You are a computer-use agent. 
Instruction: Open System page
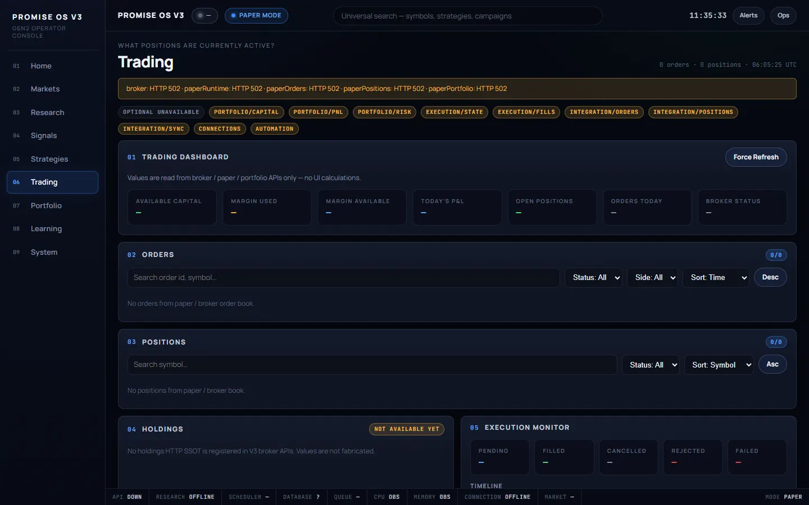pyautogui.click(x=52, y=252)
